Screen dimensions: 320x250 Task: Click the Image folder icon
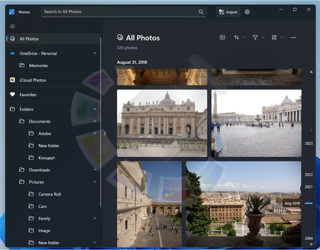[31, 230]
